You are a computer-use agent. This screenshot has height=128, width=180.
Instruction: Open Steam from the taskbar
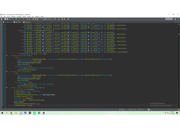(25, 113)
